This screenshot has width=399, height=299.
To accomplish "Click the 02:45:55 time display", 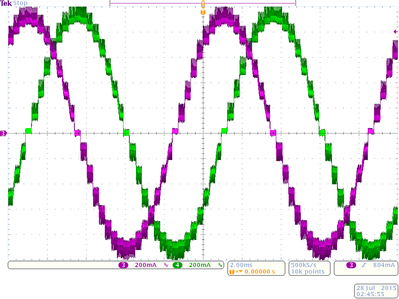I will (376, 294).
